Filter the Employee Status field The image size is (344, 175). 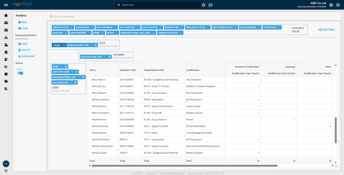208,27
